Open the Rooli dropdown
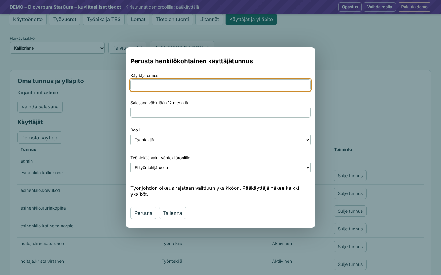The image size is (441, 275). [x=221, y=140]
